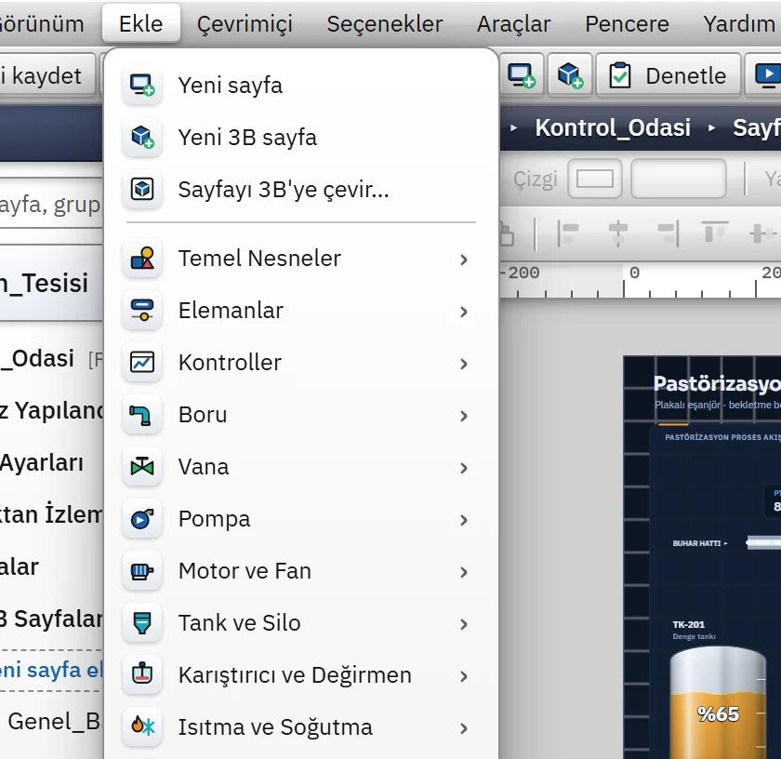
Task: Click the Vana valve icon
Action: (142, 467)
